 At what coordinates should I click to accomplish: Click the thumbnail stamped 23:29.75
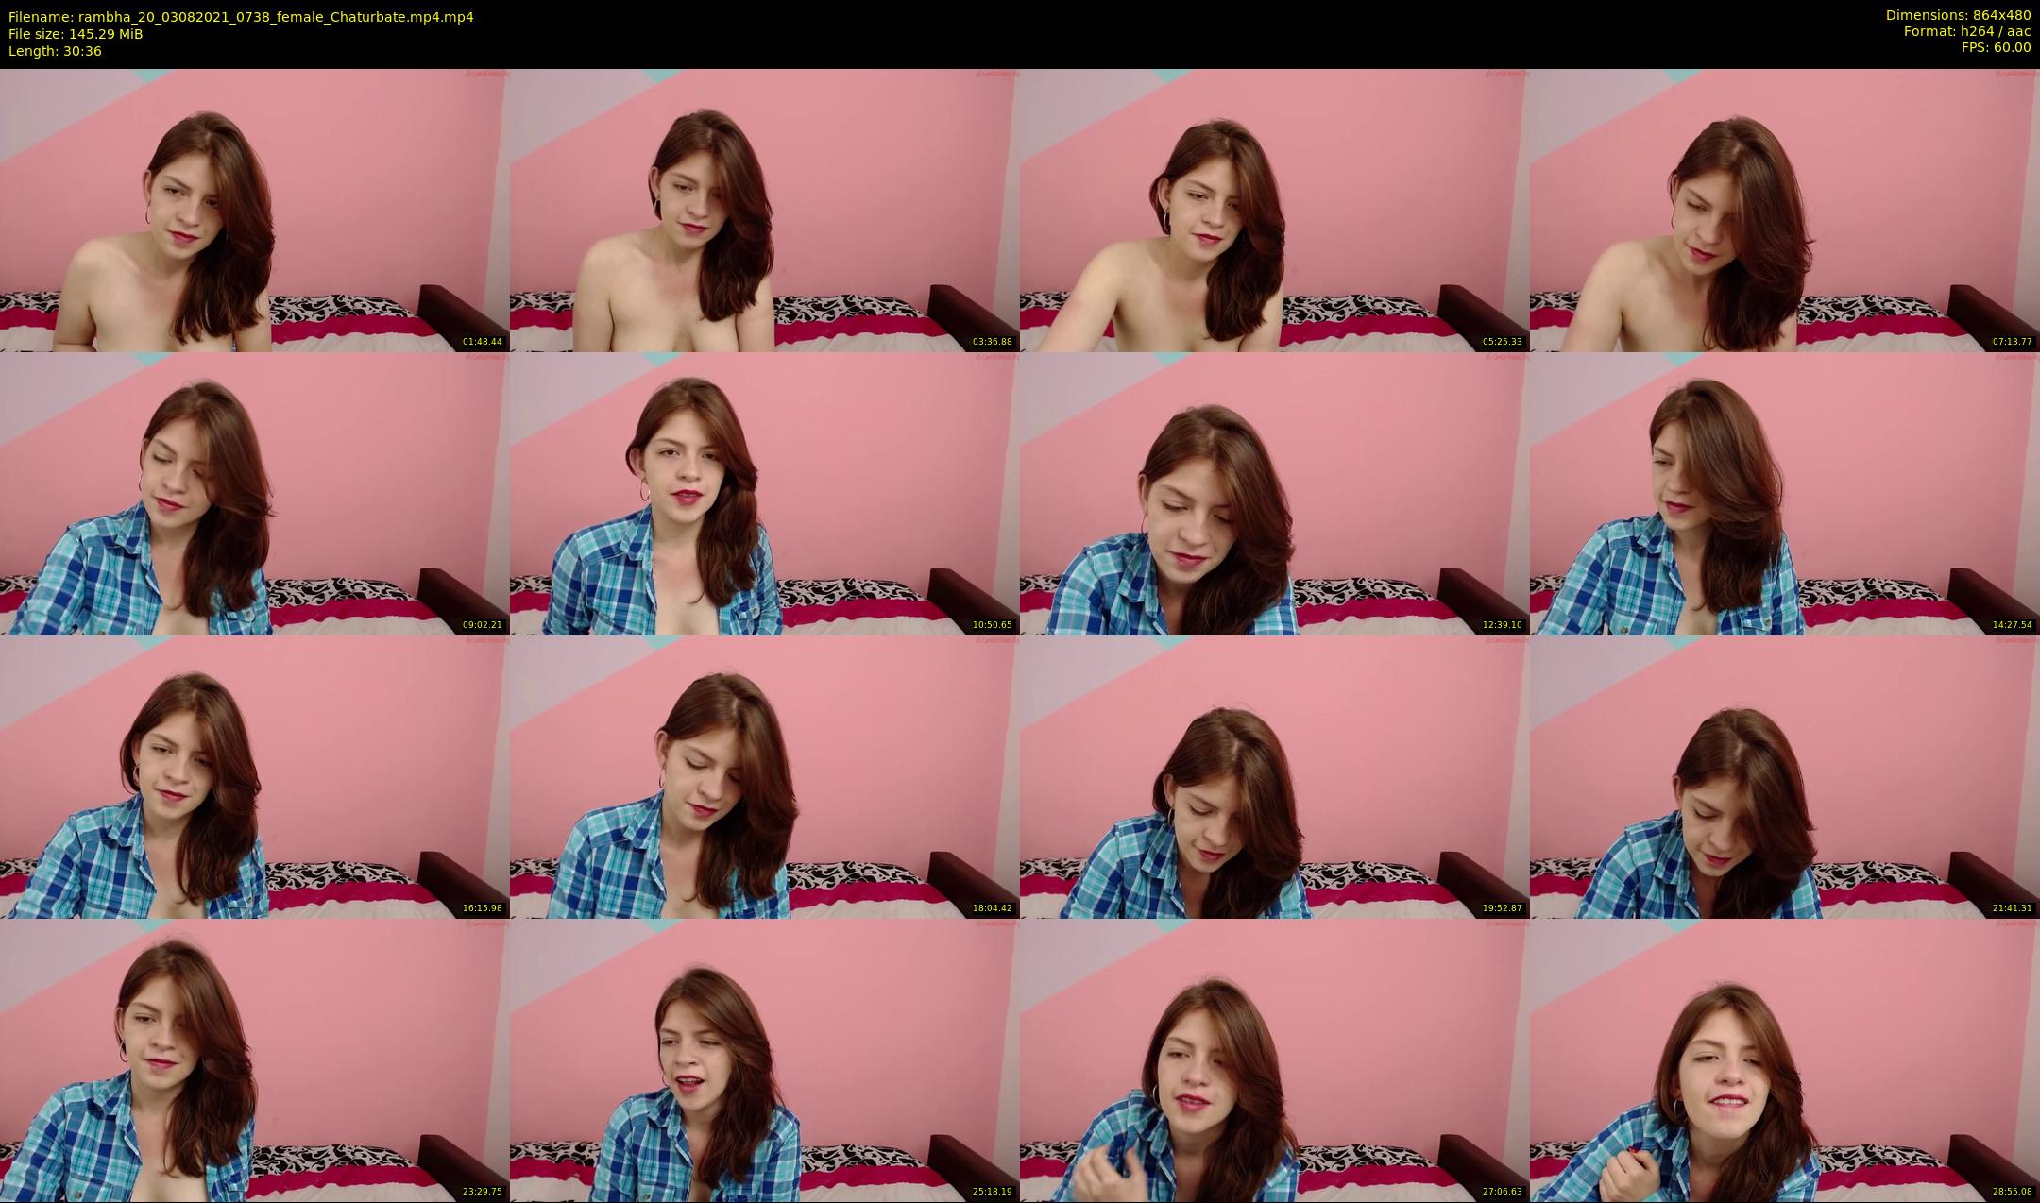(x=255, y=1059)
